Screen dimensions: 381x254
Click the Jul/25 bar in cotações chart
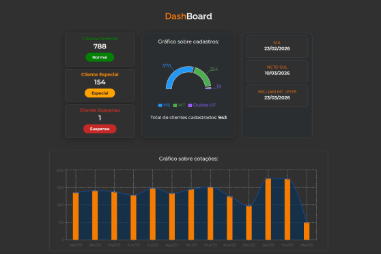tap(152, 214)
